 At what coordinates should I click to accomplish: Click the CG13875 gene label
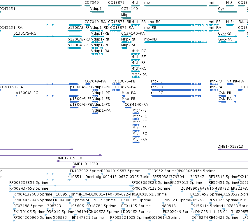click(x=116, y=3)
